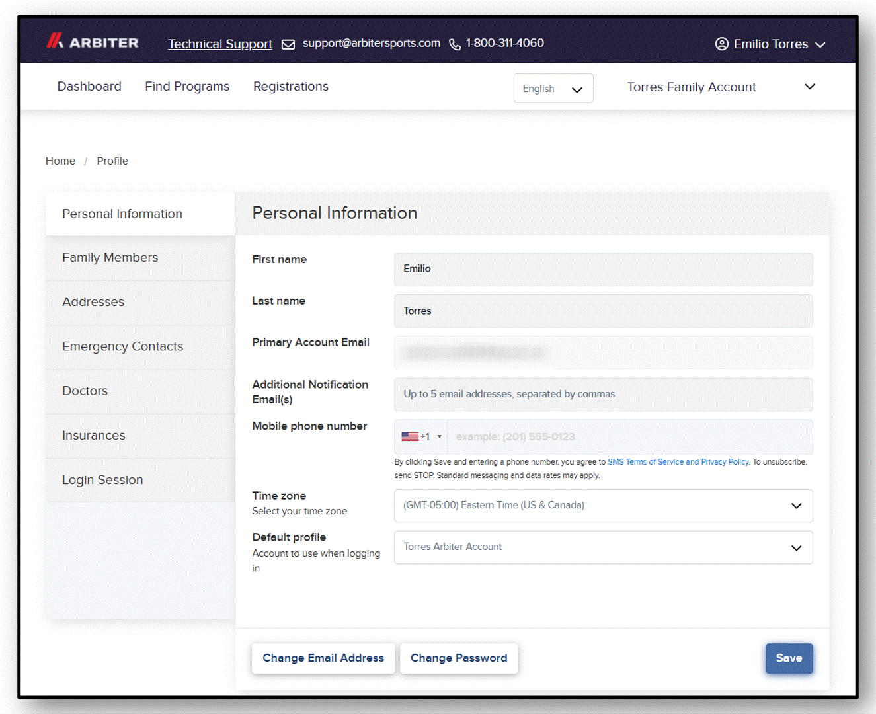Click the 'Default profile' label
Image resolution: width=876 pixels, height=714 pixels.
tap(289, 537)
